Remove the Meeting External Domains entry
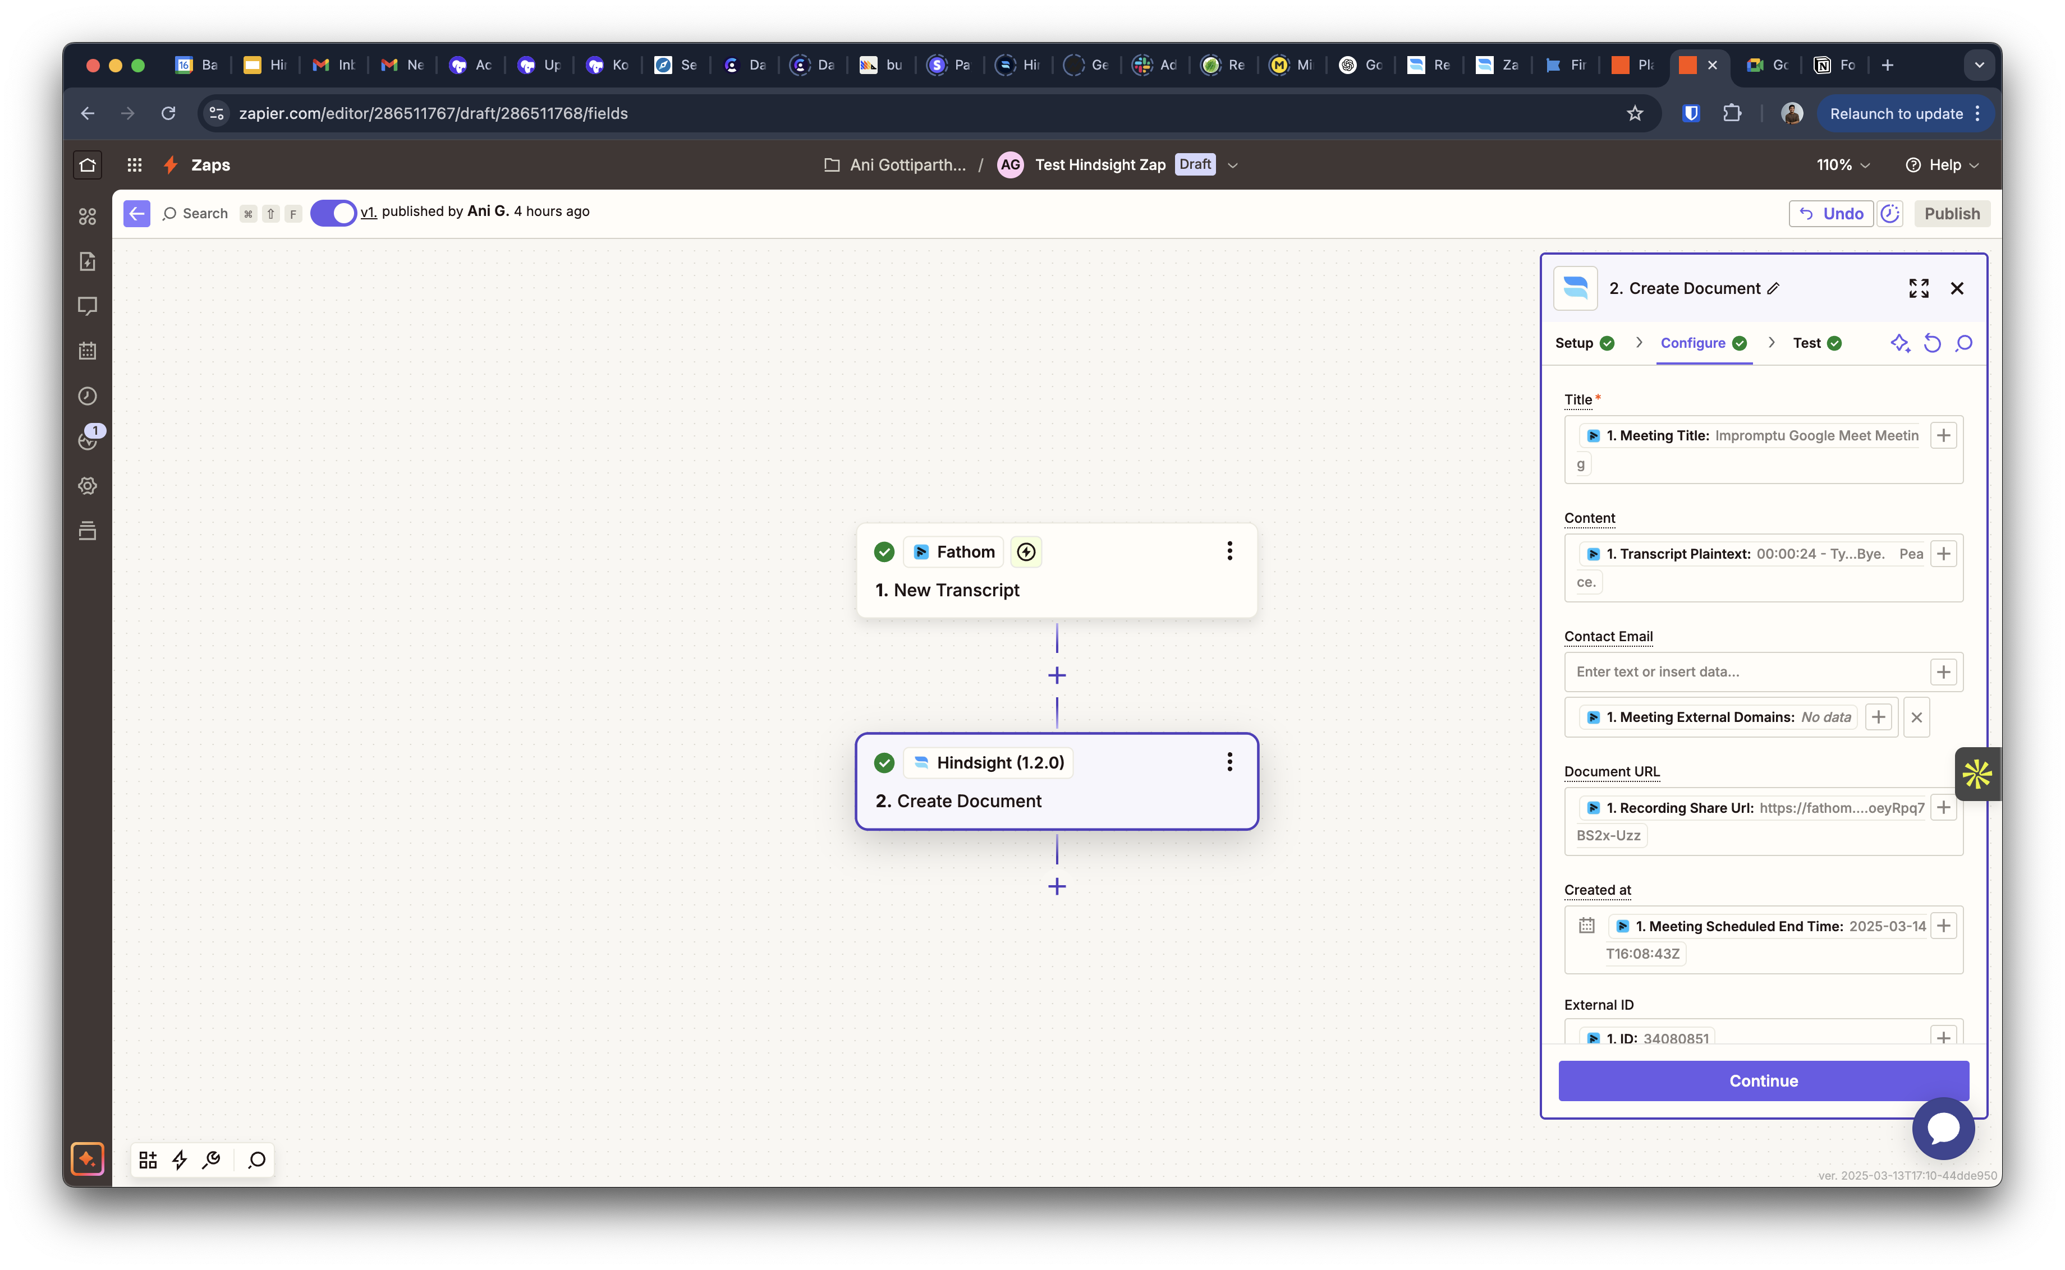This screenshot has height=1270, width=2065. 1916,717
